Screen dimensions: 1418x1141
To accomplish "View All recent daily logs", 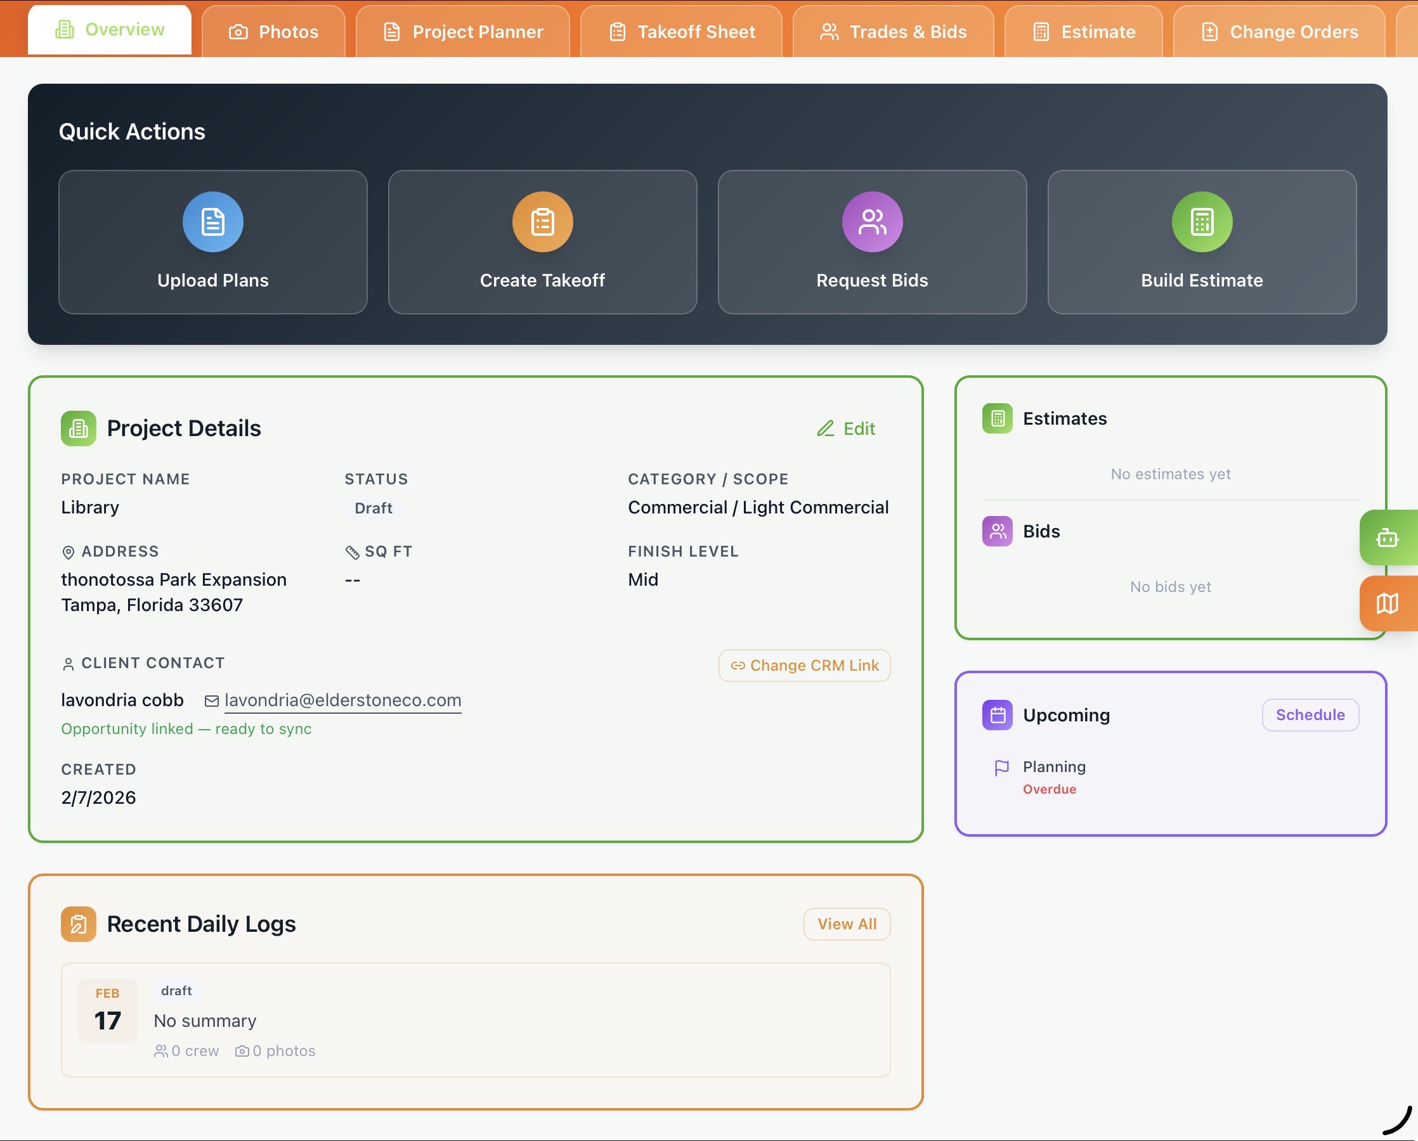I will click(x=846, y=924).
